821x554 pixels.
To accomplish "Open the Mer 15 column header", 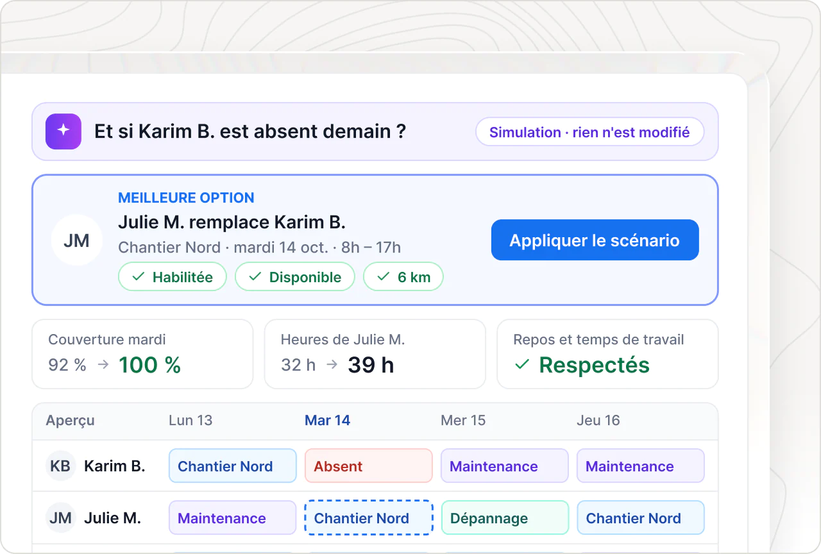I will coord(463,421).
